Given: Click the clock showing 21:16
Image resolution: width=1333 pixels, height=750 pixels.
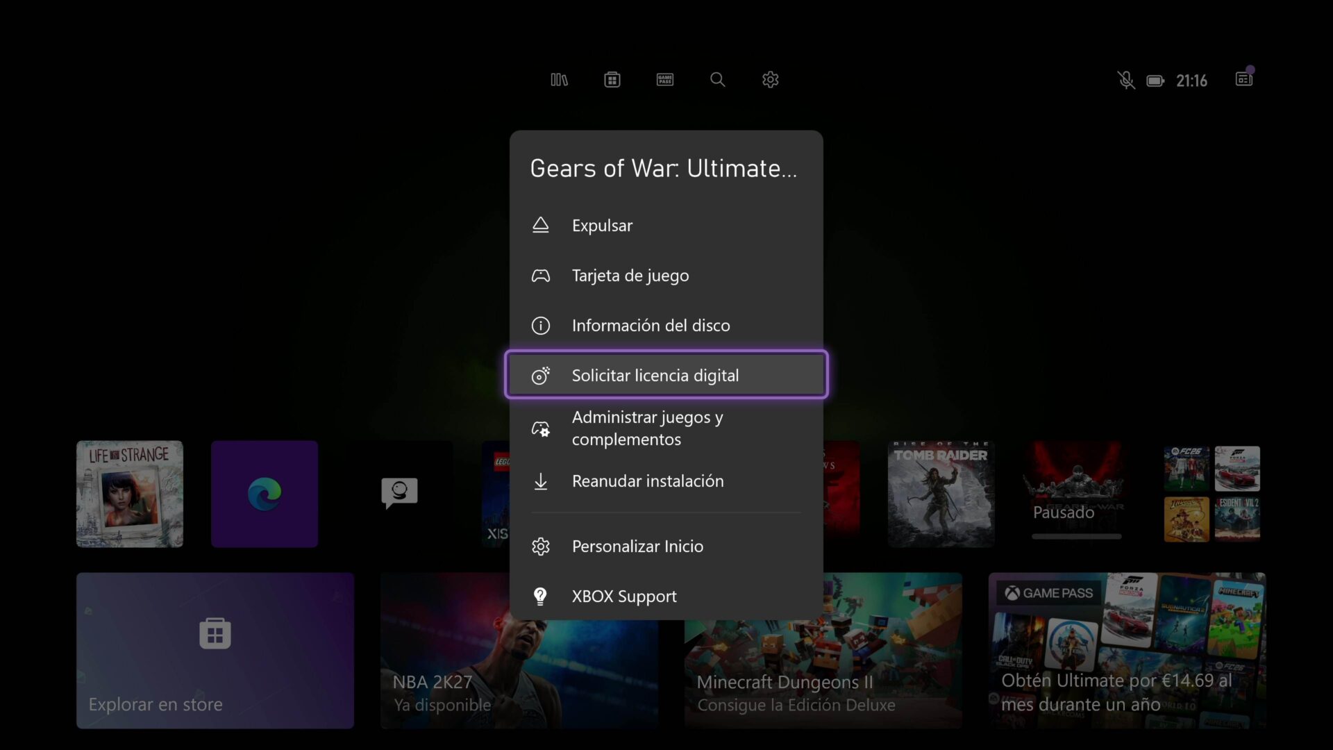Looking at the screenshot, I should coord(1191,81).
